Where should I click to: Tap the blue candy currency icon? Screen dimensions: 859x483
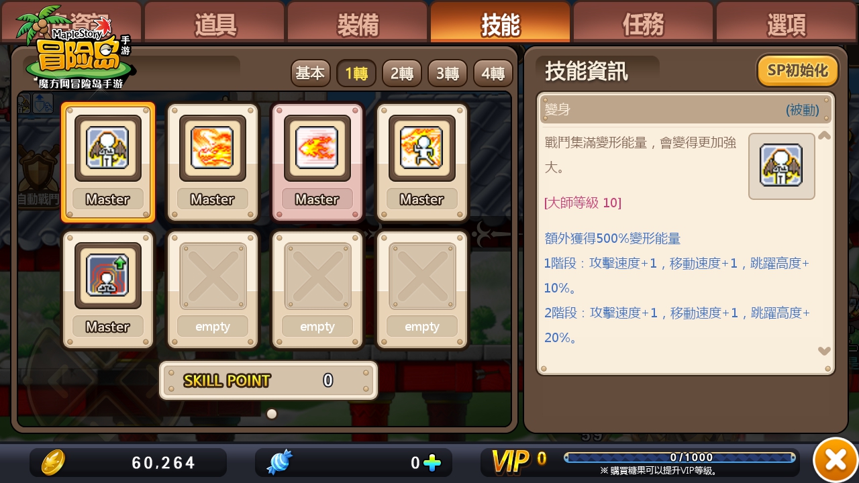tap(280, 462)
